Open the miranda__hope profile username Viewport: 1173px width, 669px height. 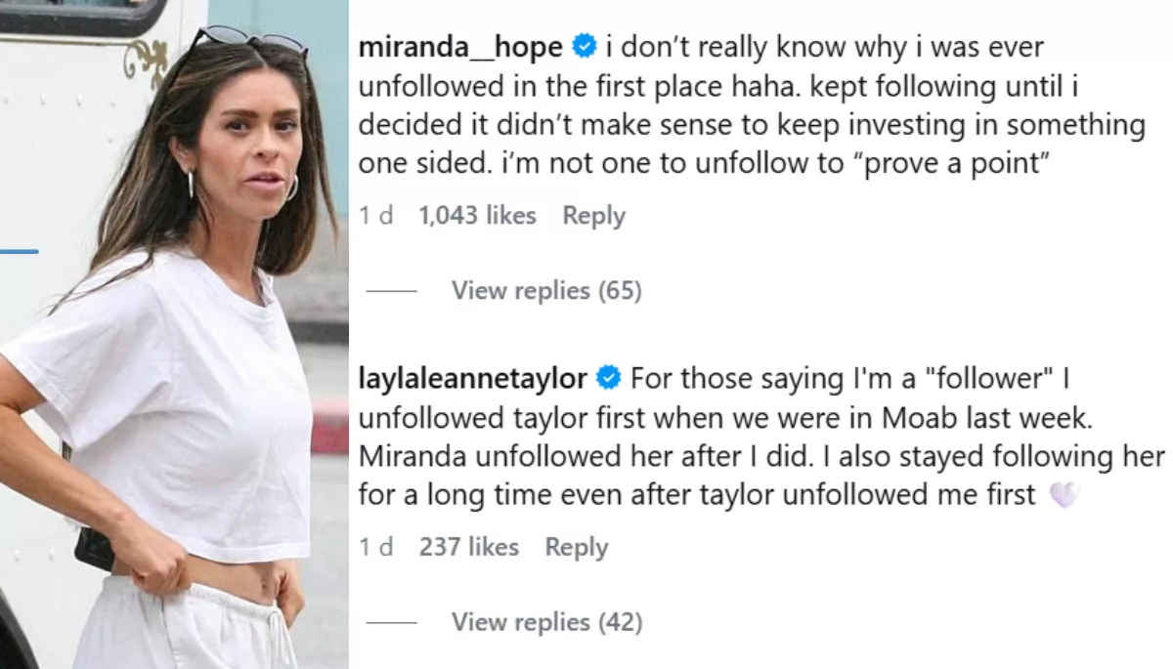460,46
